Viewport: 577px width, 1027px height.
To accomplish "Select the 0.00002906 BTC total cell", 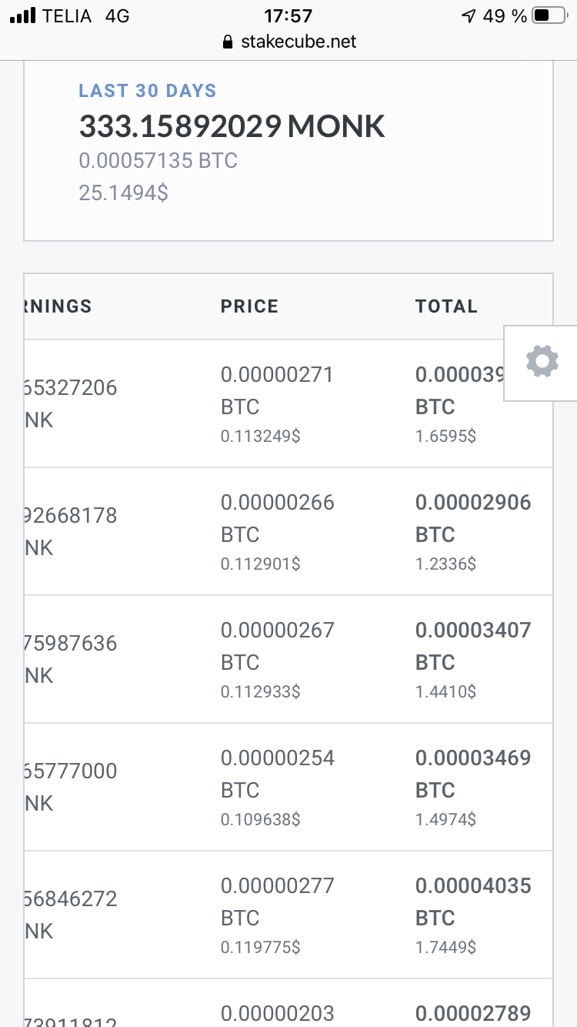I will click(473, 518).
